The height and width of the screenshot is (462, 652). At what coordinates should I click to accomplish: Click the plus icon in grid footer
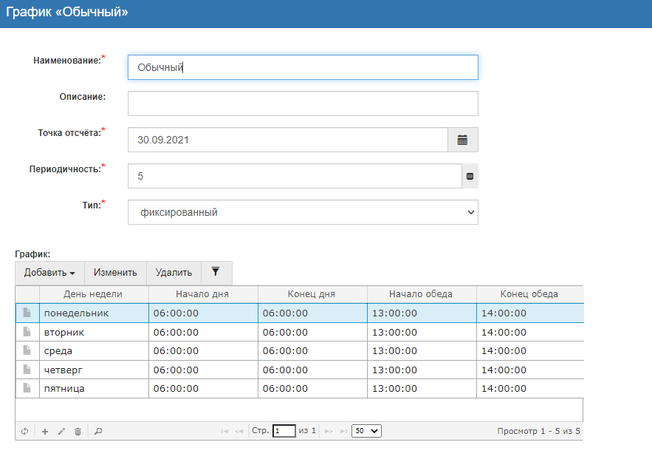tap(45, 431)
